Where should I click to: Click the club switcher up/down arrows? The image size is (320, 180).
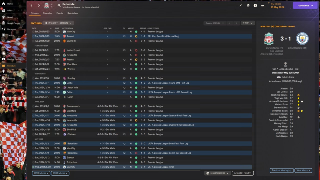pos(51,5)
